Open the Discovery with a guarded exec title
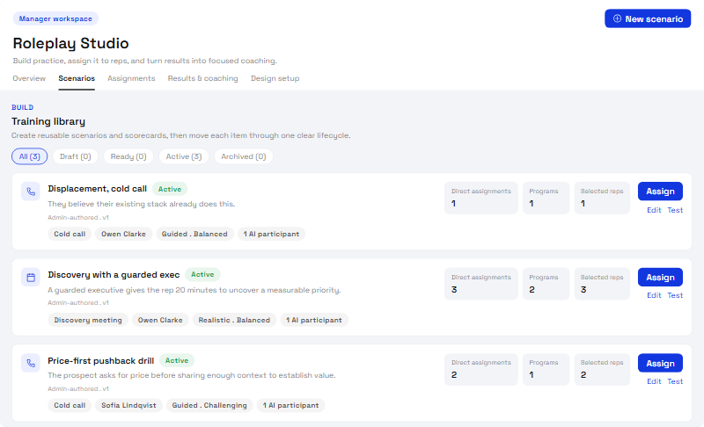The image size is (704, 427). [x=114, y=275]
